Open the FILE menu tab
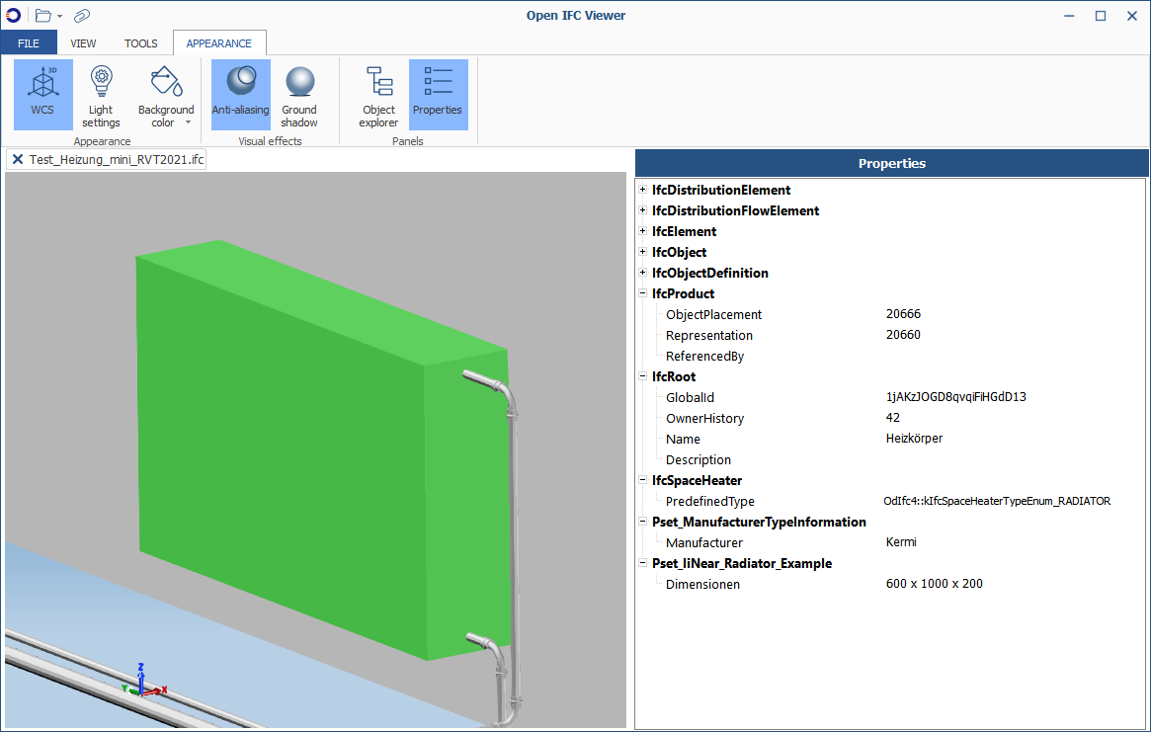 coord(29,43)
